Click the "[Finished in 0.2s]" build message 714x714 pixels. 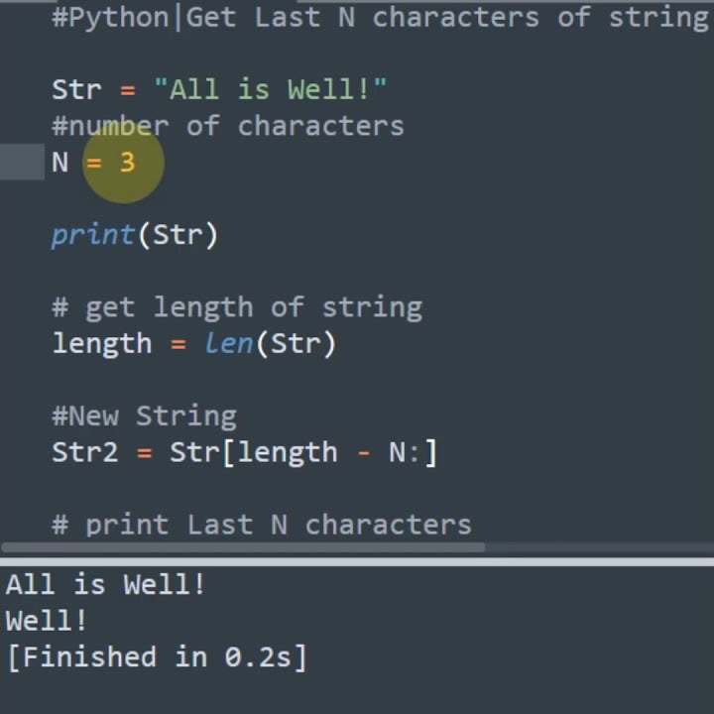[x=157, y=657]
